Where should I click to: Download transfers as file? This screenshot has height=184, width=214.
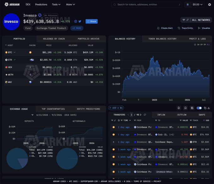pos(209,108)
